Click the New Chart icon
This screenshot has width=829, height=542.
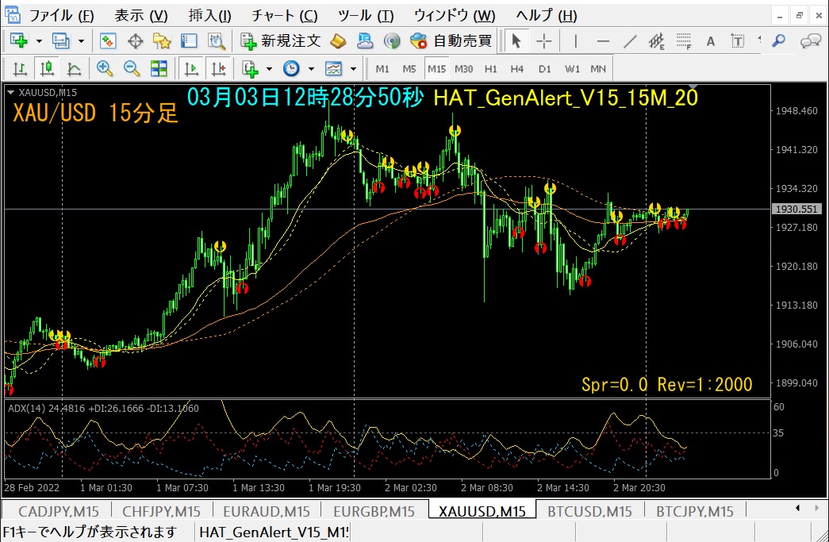tap(19, 40)
